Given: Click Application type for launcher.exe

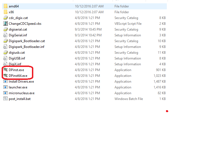Looking at the screenshot, I should click(123, 87).
